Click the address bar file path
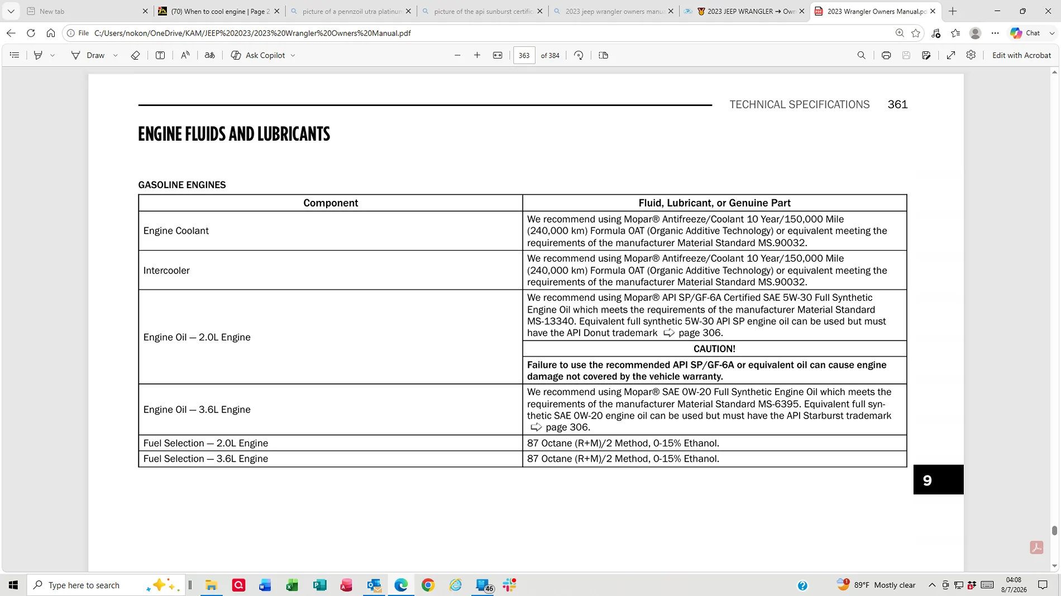 tap(252, 33)
